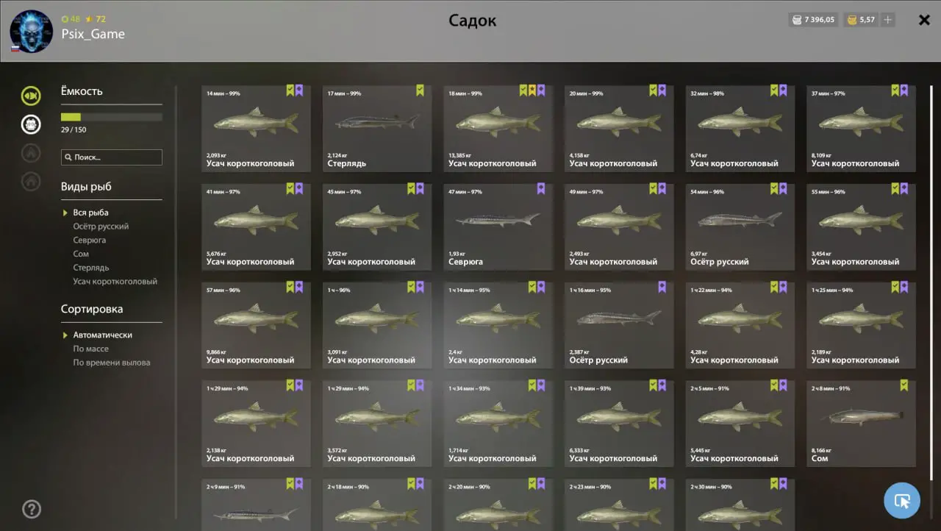Click the Ёмкость capacity bar 29/150

coord(112,117)
